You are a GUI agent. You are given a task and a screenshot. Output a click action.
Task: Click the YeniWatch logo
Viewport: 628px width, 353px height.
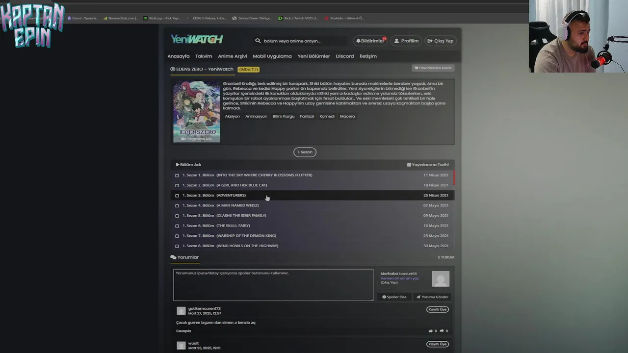click(x=197, y=40)
